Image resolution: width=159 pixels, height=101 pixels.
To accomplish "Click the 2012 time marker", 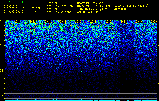I will (33, 22).
